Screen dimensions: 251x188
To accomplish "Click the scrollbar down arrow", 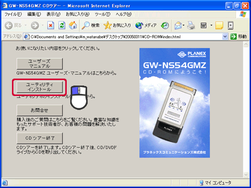I will 246,175.
